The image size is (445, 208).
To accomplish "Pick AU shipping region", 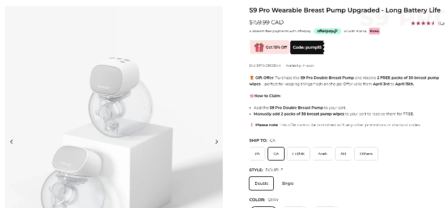I will pos(343,154).
